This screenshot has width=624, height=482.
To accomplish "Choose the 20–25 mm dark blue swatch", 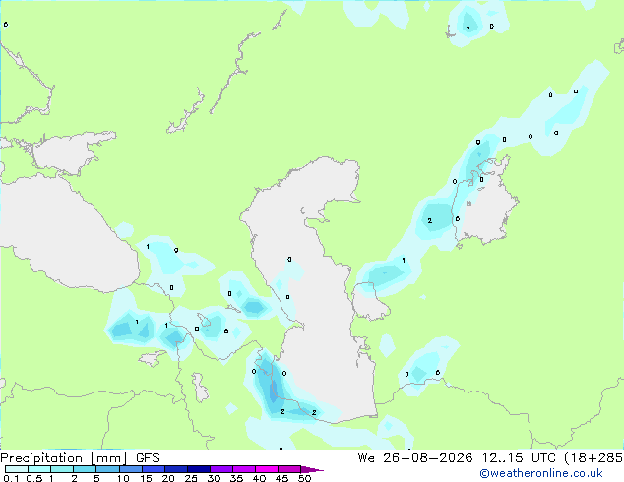I will [x=176, y=469].
